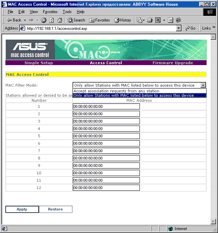This screenshot has width=218, height=233.
Task: Click MAC address field number 1
Action: coord(106,107)
